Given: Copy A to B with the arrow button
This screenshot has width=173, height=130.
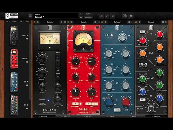Looking at the screenshot, I should click(x=107, y=16).
